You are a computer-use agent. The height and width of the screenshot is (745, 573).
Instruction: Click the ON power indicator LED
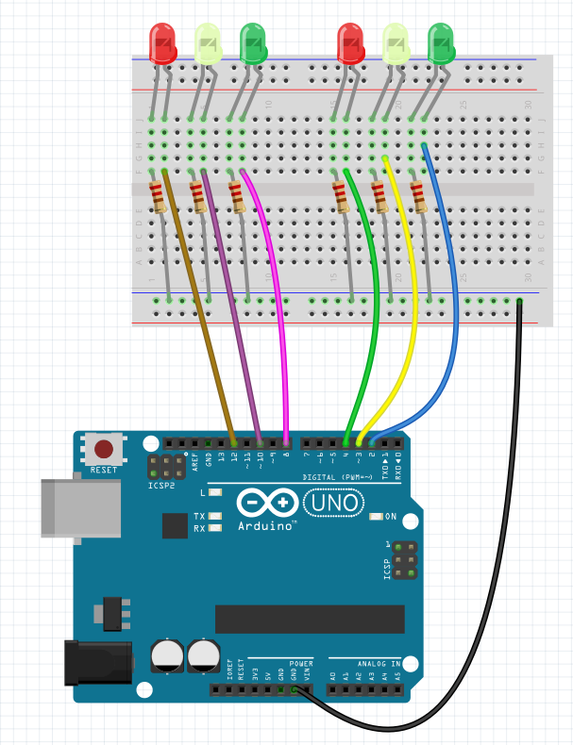[x=377, y=516]
